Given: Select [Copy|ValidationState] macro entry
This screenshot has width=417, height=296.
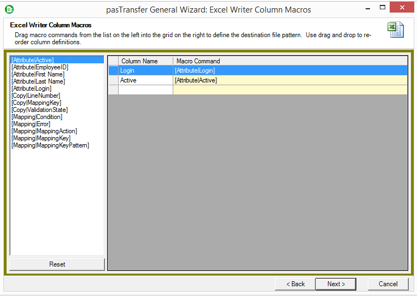Looking at the screenshot, I should [x=39, y=110].
